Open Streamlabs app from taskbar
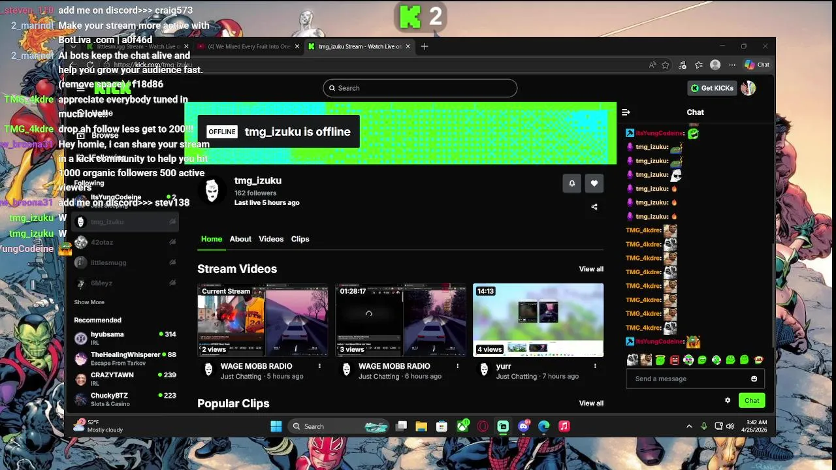 (503, 426)
